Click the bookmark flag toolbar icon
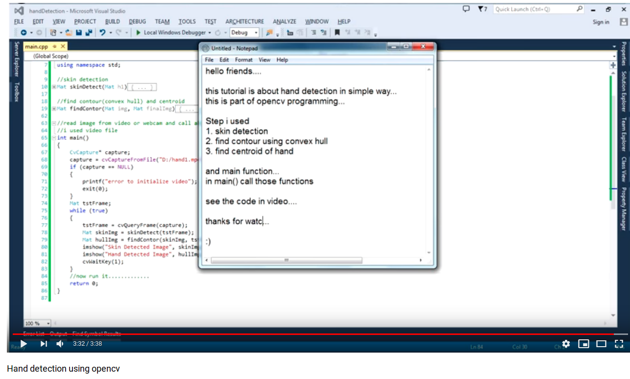 pos(337,33)
